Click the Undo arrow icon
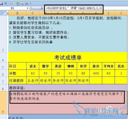The width and height of the screenshot is (128, 119). pyautogui.click(x=6, y=4)
